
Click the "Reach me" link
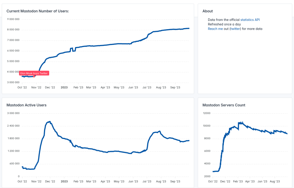pyautogui.click(x=215, y=29)
